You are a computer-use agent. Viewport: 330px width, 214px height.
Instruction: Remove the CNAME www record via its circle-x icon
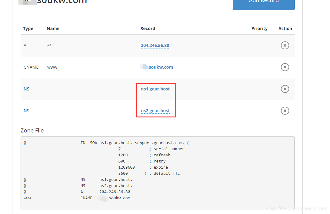point(285,67)
